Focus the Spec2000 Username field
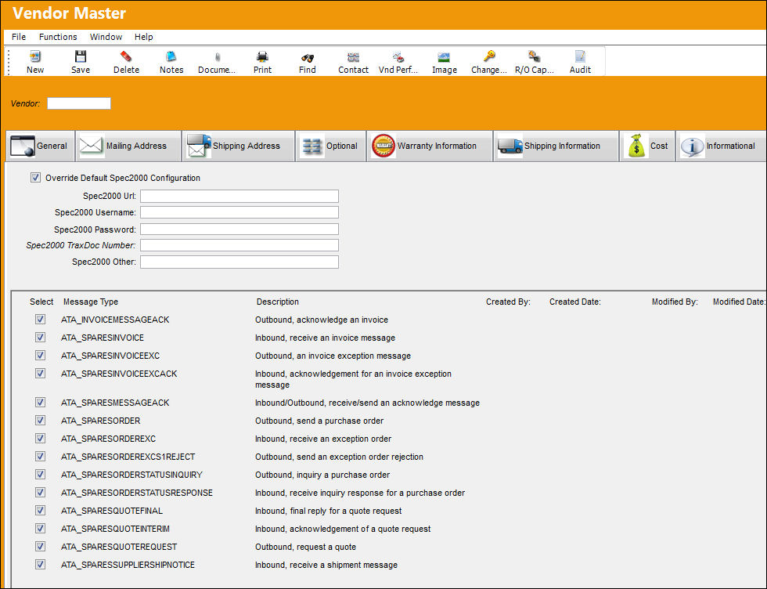Viewport: 767px width, 589px height. tap(239, 212)
